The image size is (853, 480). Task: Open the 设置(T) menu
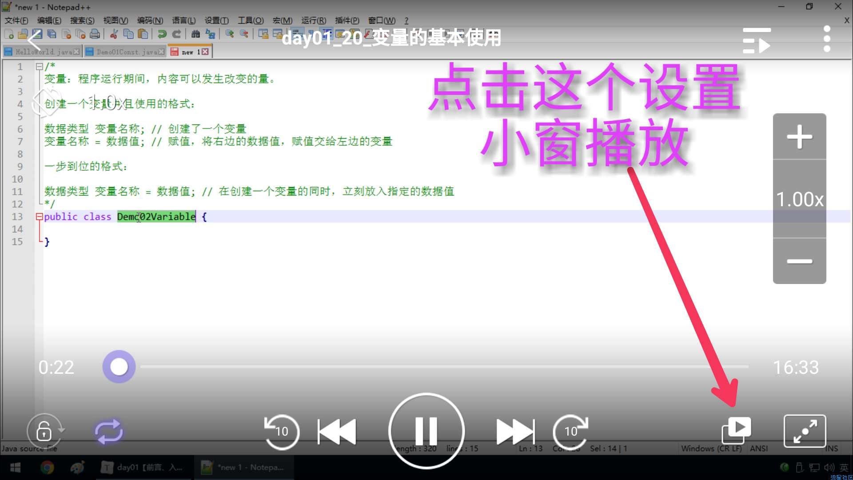click(216, 20)
